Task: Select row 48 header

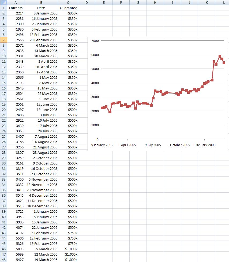Action: tap(3, 260)
